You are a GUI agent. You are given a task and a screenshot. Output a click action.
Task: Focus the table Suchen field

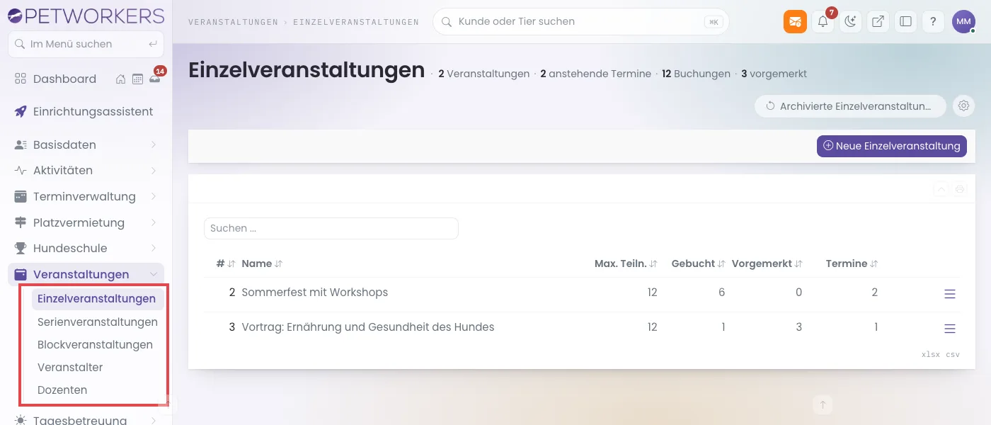click(x=331, y=228)
